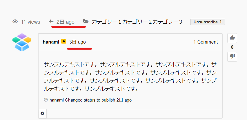Click the 11 views count text

(30, 22)
